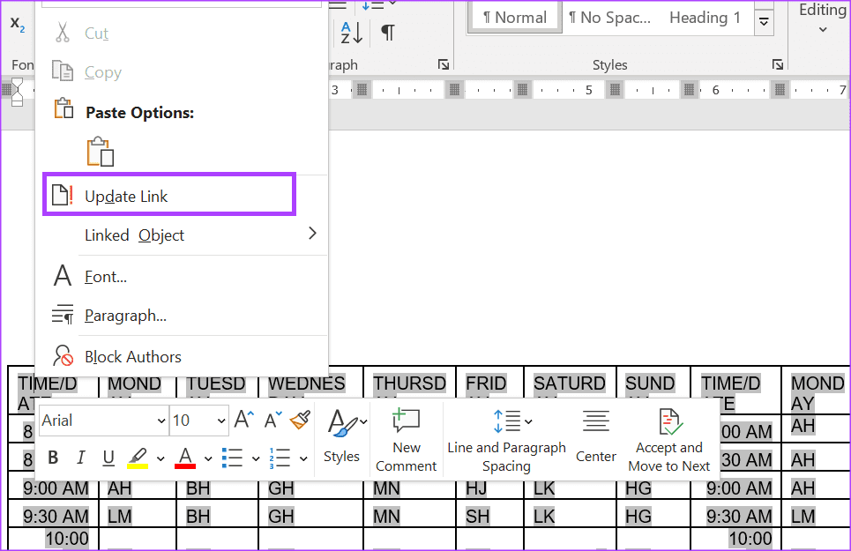851x551 pixels.
Task: Open the Styles gallery from the mini toolbar
Action: (x=341, y=438)
